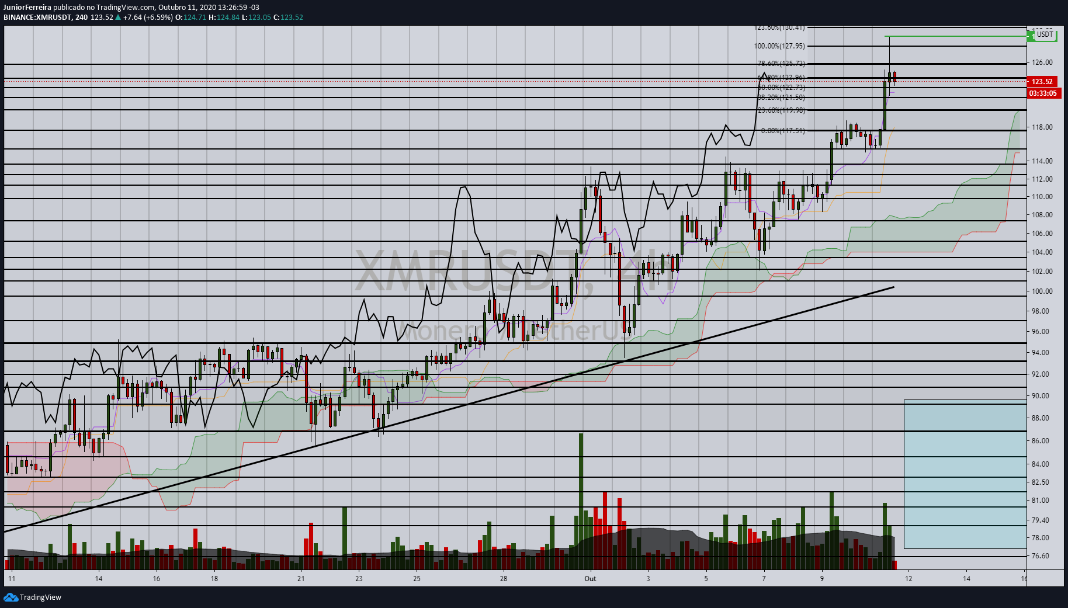Click the Fibonacci label 38.20%(121.50)
The image size is (1068, 608).
click(781, 98)
